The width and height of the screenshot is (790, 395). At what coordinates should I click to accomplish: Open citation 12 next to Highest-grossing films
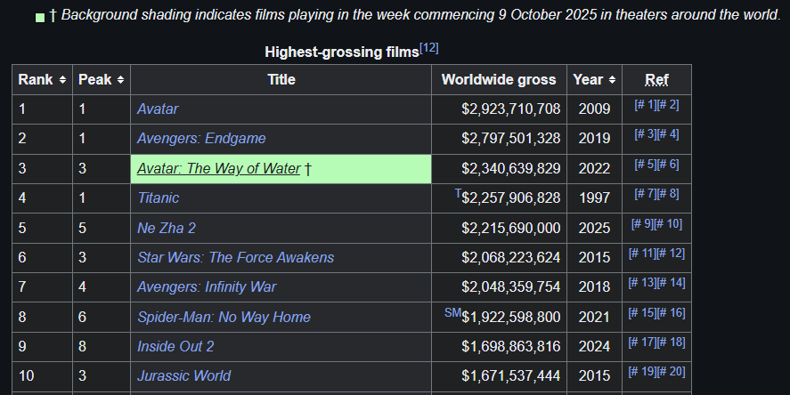point(429,48)
